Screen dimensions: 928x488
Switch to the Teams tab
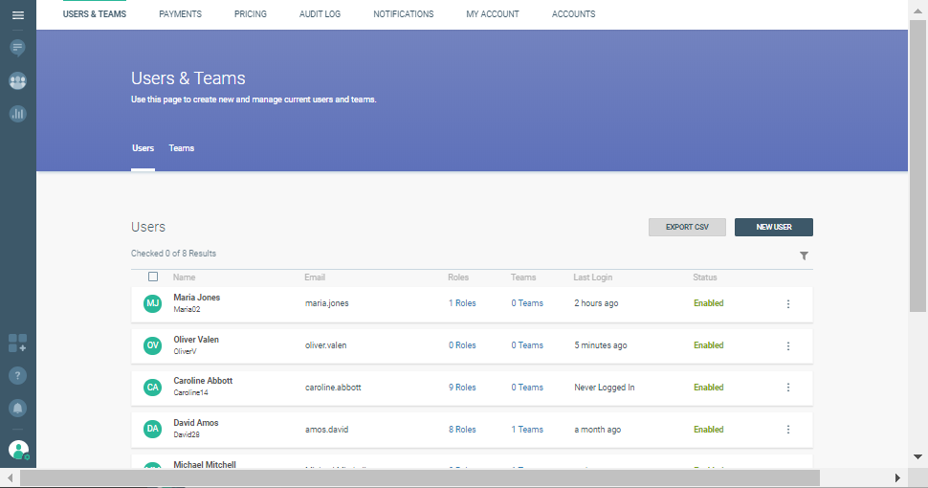(182, 148)
